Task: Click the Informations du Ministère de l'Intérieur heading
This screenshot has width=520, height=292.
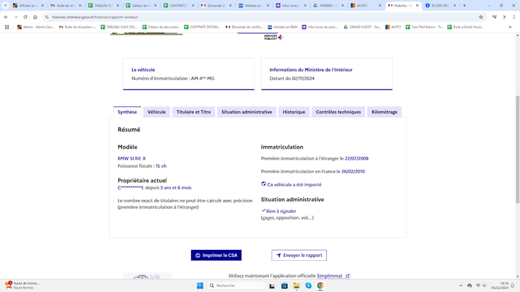Action: tap(311, 69)
